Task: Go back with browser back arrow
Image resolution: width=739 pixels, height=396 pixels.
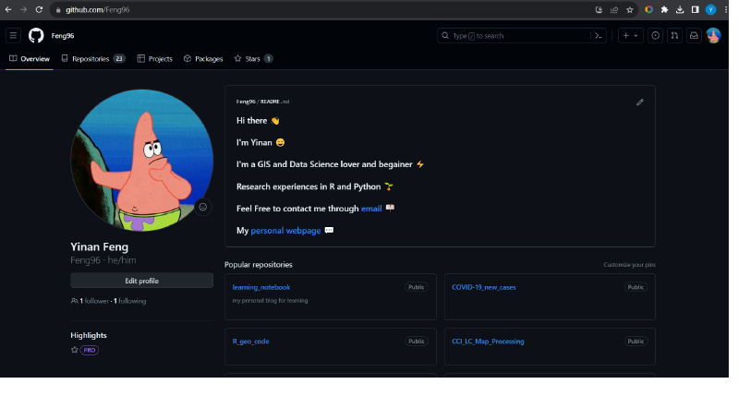Action: point(8,9)
